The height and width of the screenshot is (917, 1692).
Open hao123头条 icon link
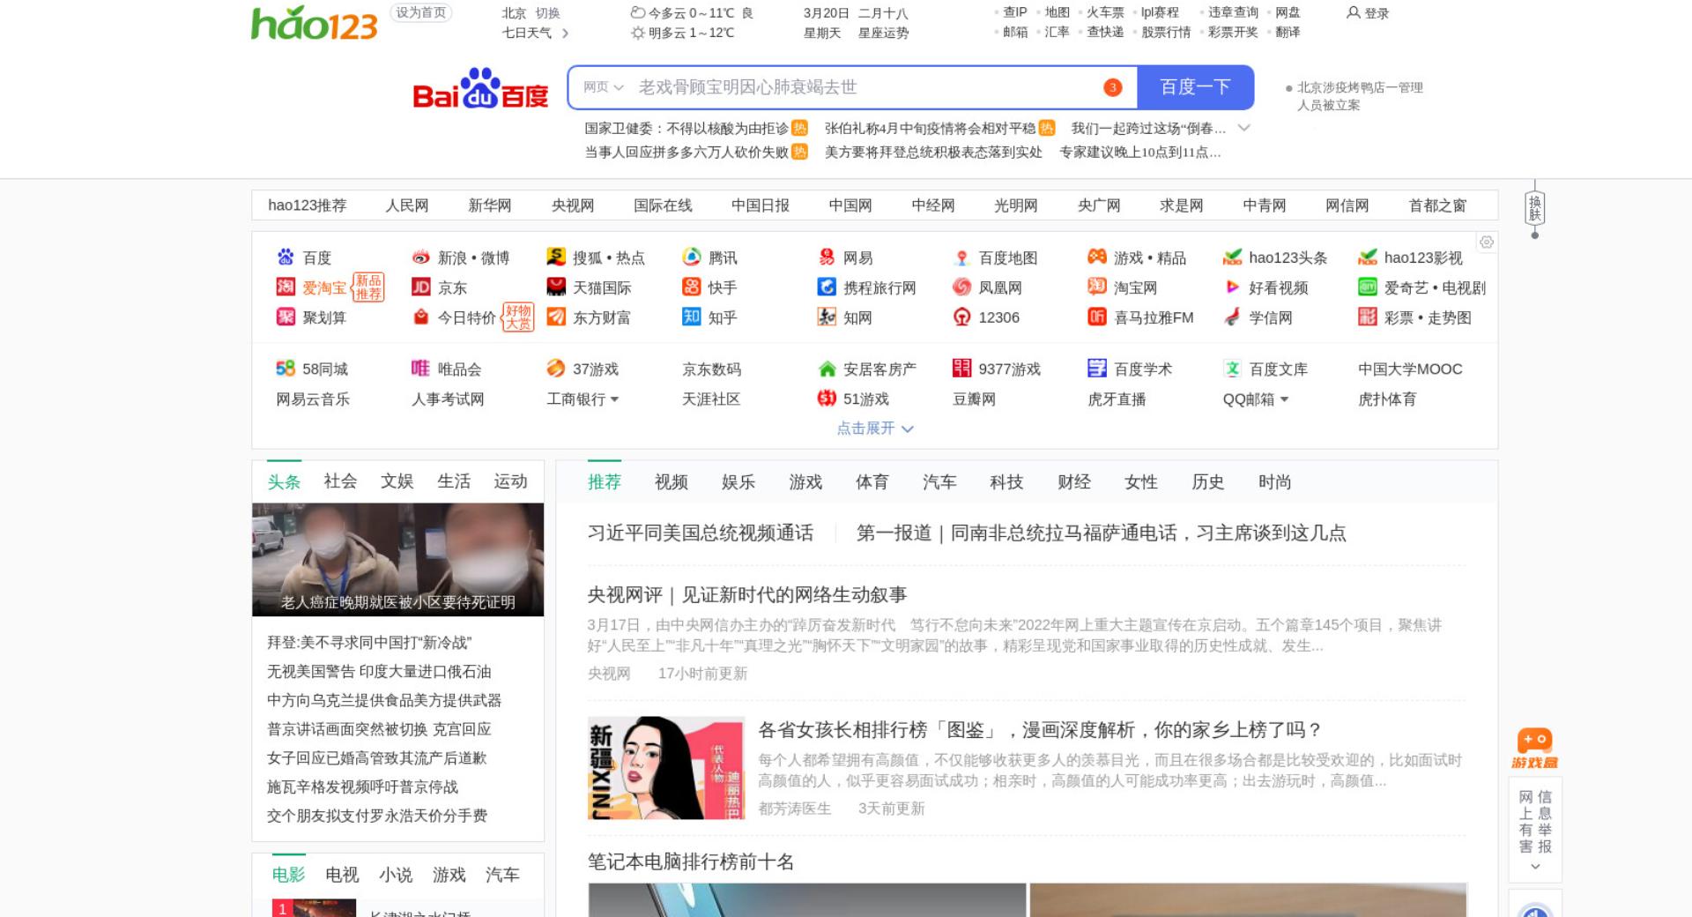tap(1232, 257)
